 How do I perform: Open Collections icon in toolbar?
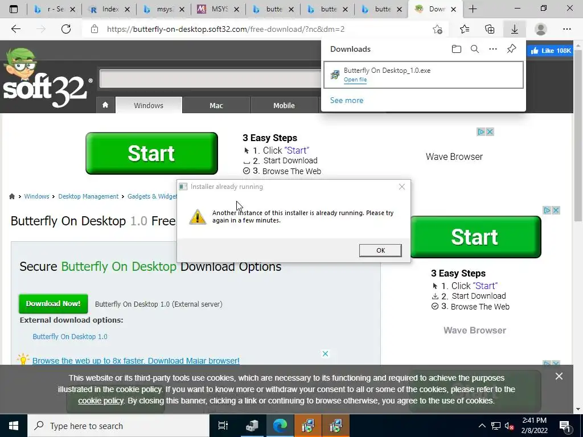[x=490, y=29]
